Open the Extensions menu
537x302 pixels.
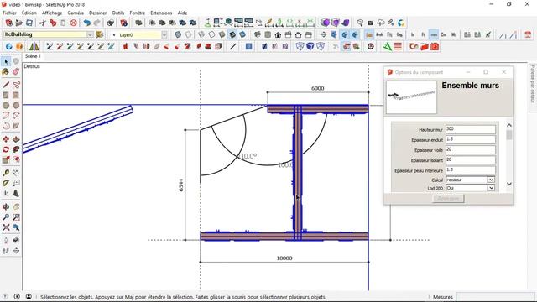point(161,13)
